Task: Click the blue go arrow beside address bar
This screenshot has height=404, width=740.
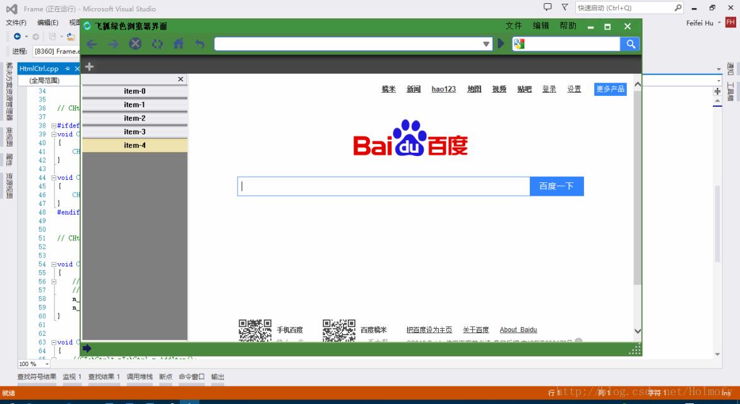Action: [x=501, y=44]
